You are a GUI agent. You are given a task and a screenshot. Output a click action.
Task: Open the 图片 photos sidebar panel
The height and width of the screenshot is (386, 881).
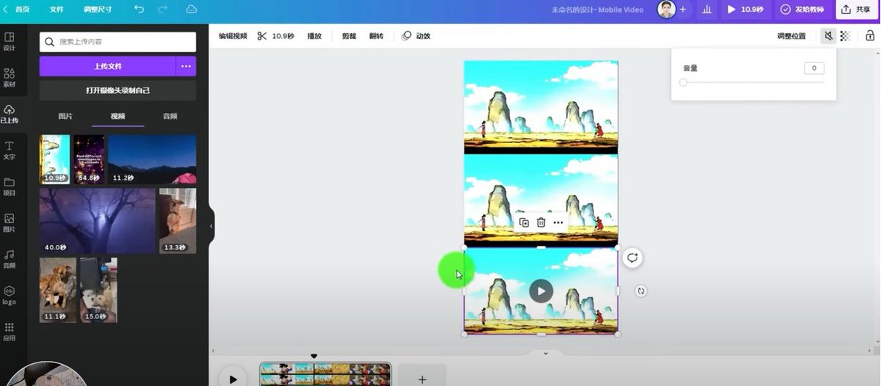pos(10,223)
